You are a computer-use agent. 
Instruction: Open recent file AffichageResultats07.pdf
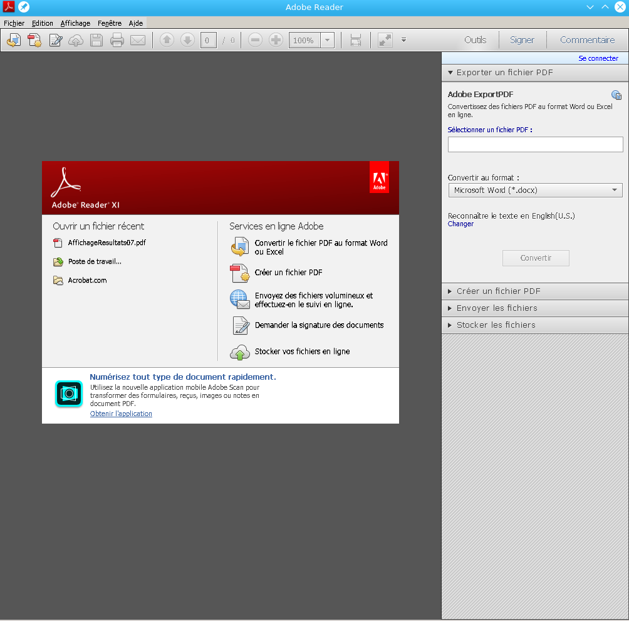coord(107,243)
